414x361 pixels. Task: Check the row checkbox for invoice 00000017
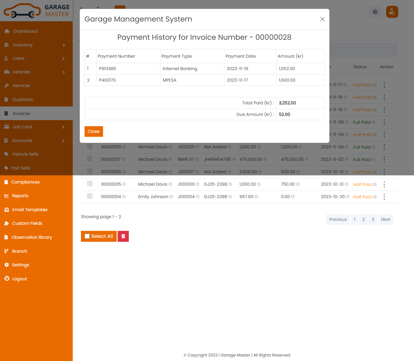pos(90,159)
